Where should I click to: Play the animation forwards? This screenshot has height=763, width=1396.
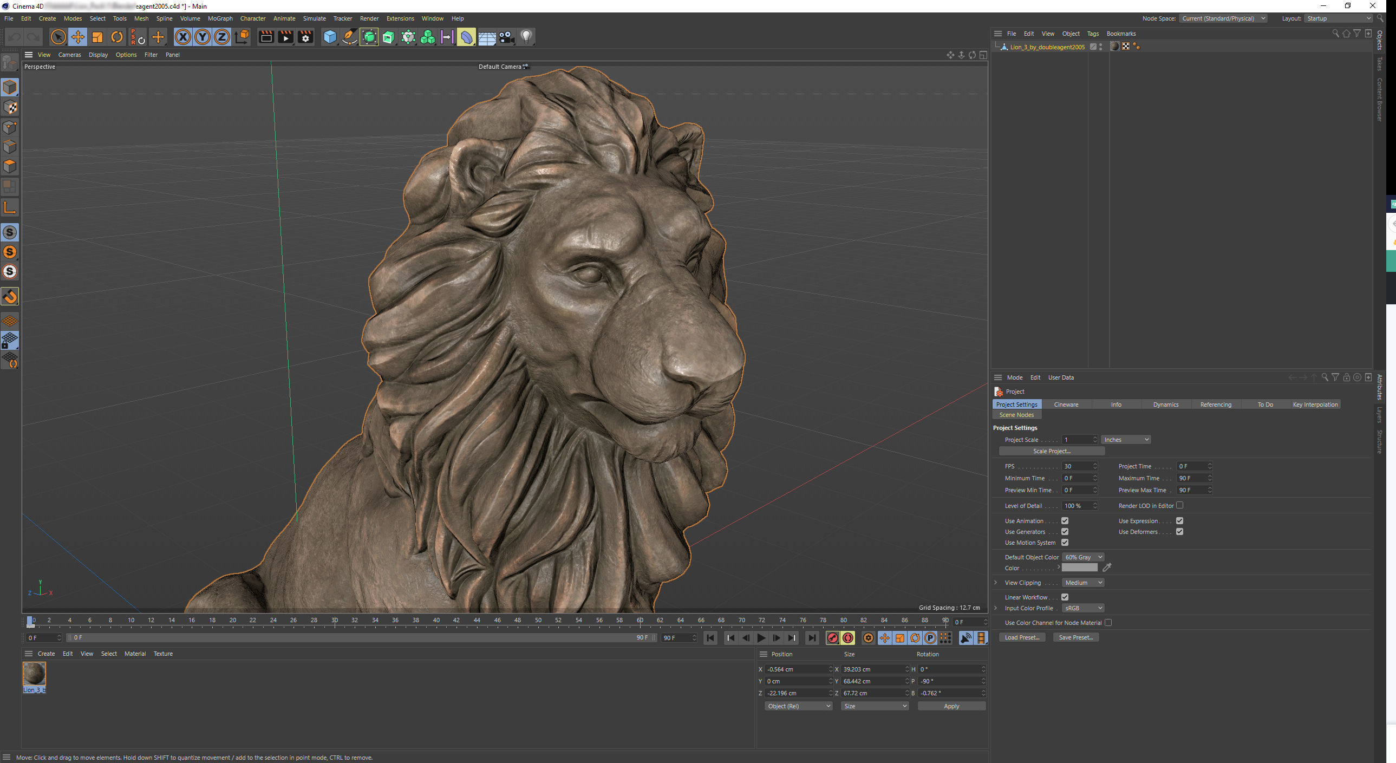761,638
